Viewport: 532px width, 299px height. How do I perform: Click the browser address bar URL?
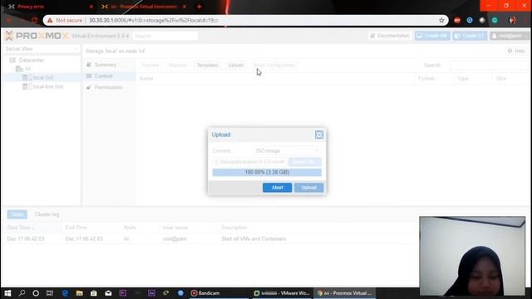(153, 20)
